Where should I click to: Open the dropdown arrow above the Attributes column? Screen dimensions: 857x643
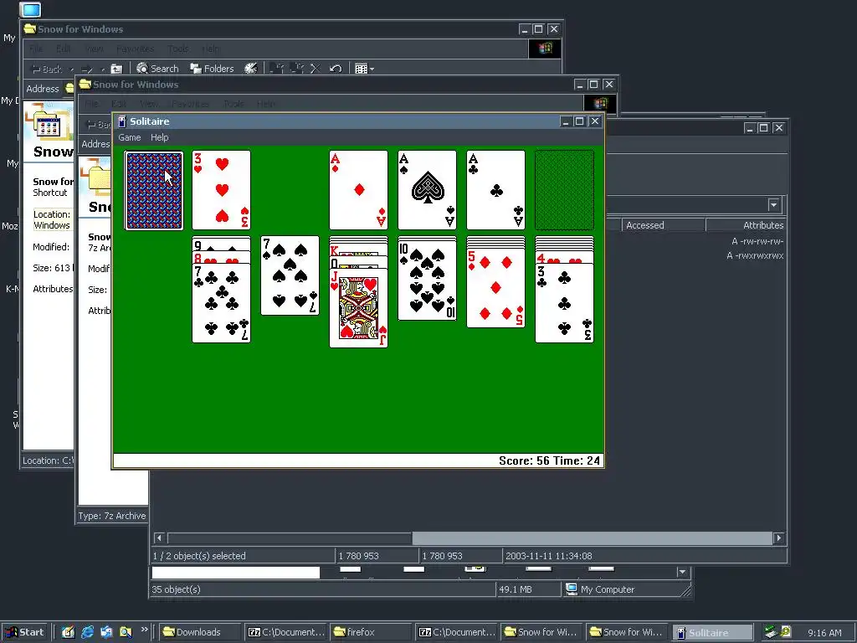(773, 205)
